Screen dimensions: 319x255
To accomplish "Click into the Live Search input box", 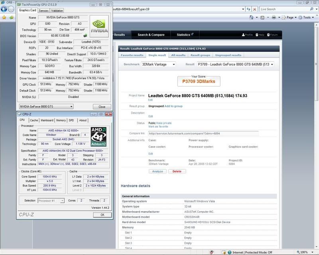I will coord(284,9).
